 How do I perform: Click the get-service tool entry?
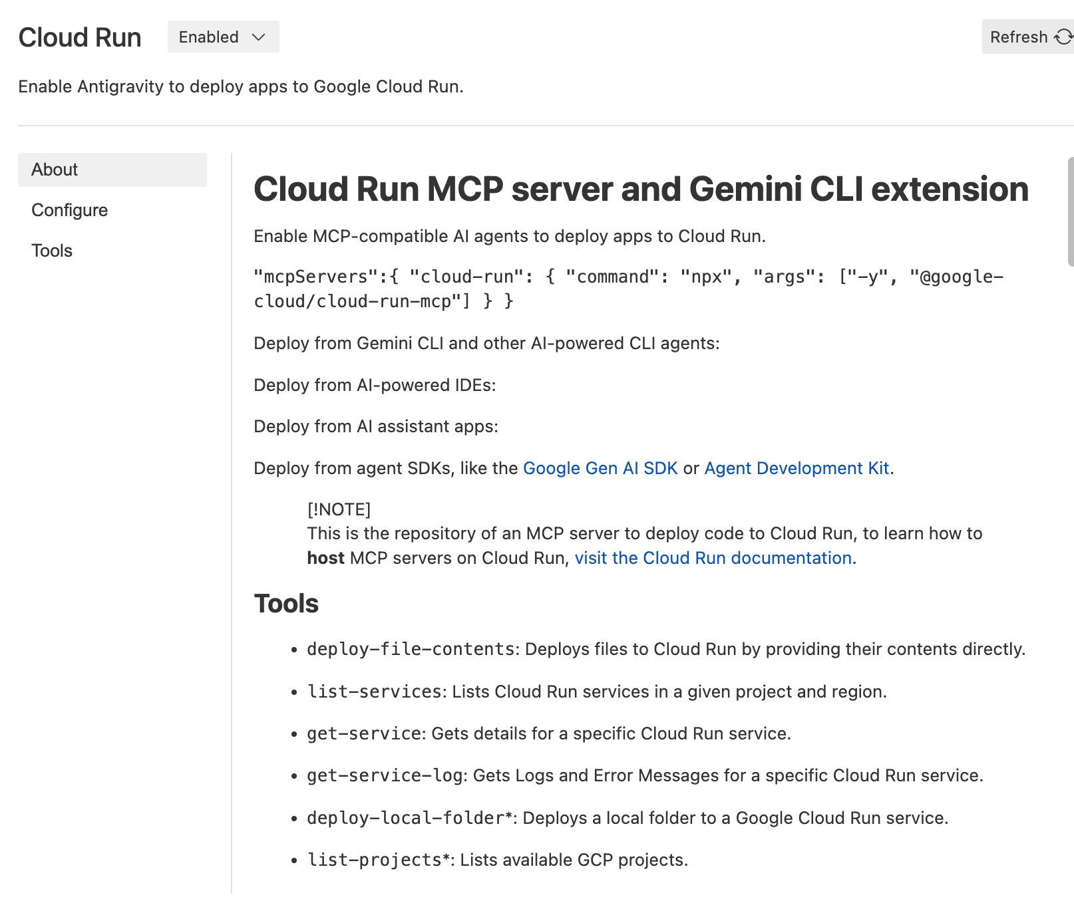click(365, 733)
